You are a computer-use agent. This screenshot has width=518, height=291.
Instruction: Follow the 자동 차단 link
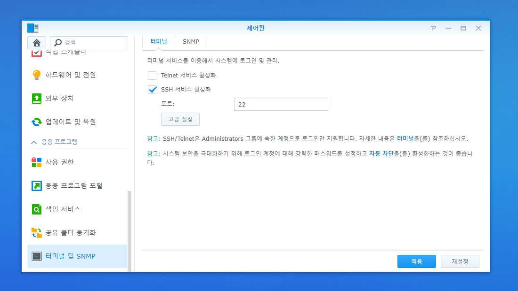coord(381,154)
